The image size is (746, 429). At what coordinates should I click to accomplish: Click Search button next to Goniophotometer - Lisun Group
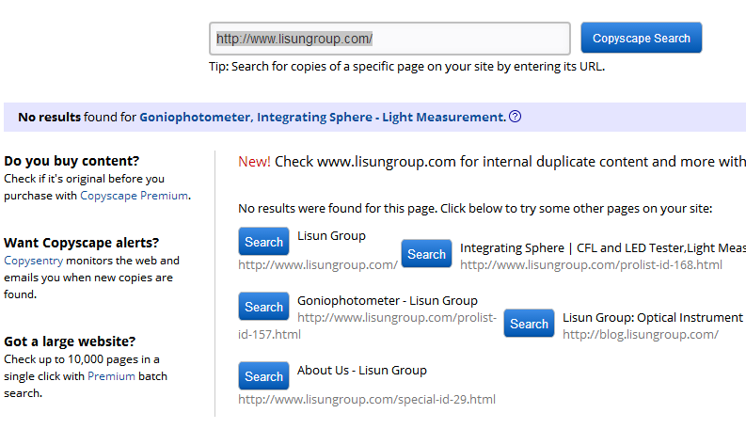click(x=263, y=307)
